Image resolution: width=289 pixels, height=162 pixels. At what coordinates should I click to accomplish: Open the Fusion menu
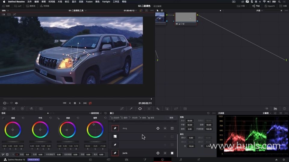(x=89, y=1)
